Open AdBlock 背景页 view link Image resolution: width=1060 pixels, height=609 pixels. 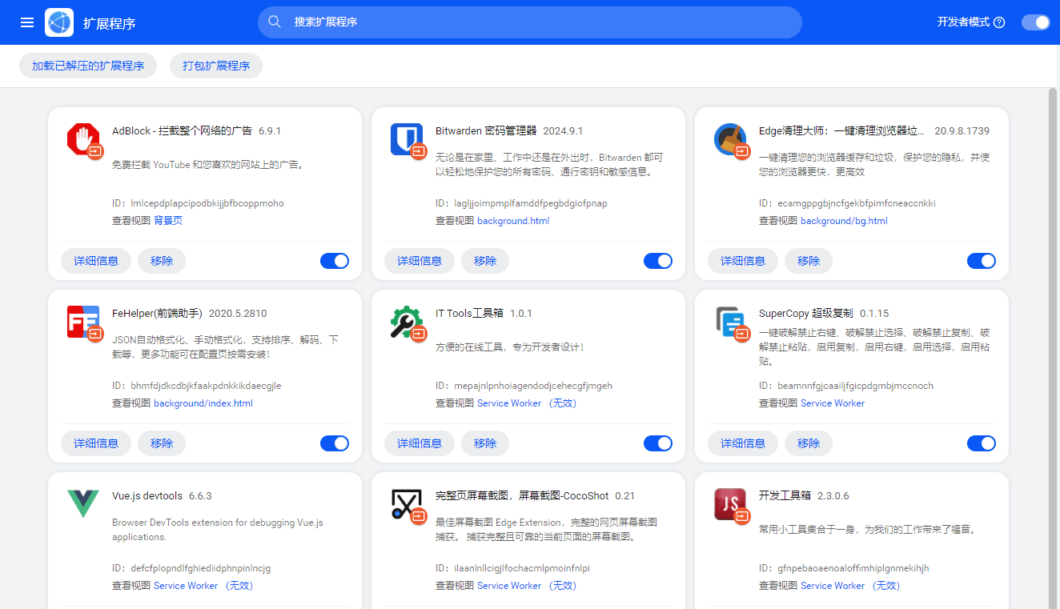coord(168,221)
